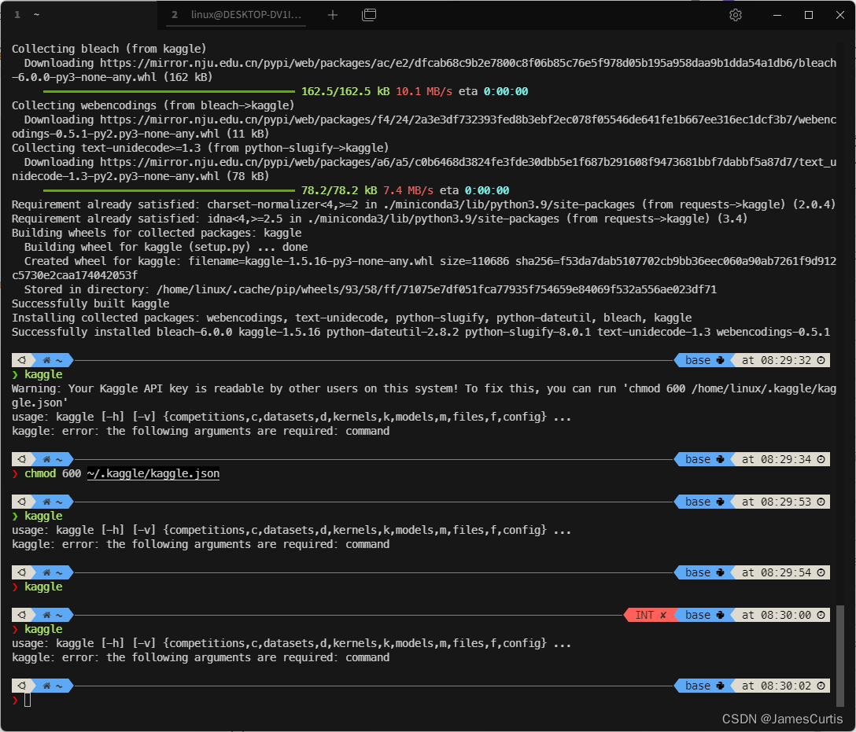Click the 'Collecting bleach (from kaggle)' line
856x732 pixels.
(109, 49)
